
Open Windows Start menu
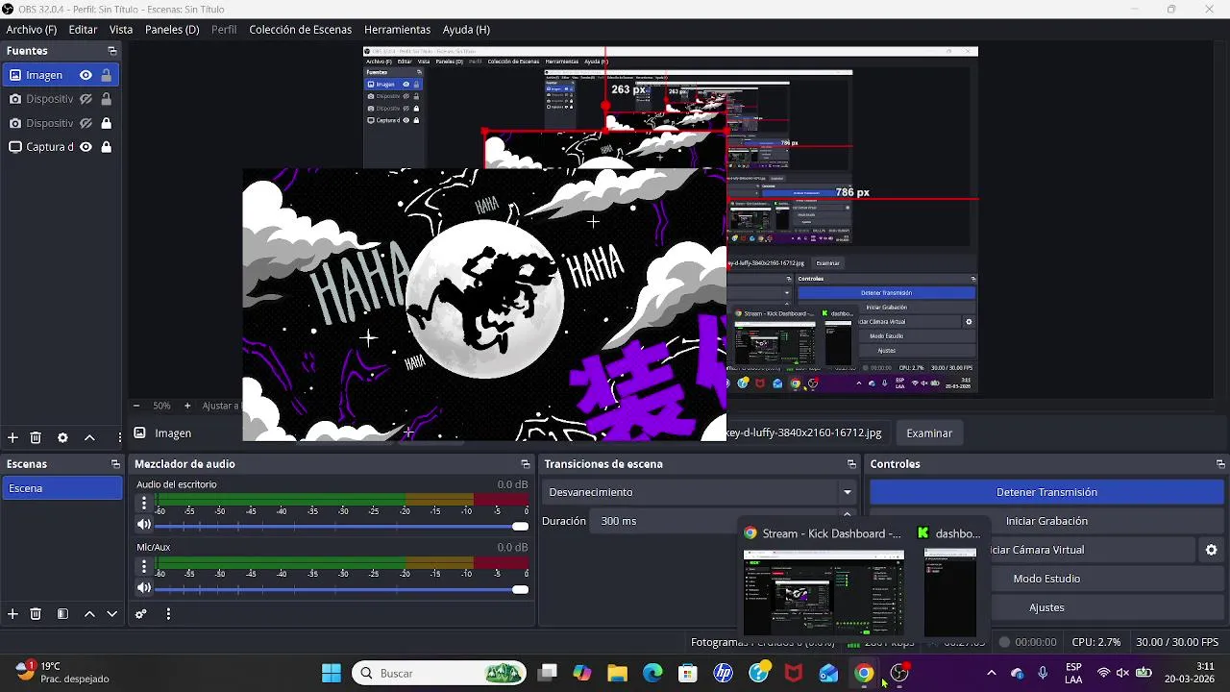(332, 673)
